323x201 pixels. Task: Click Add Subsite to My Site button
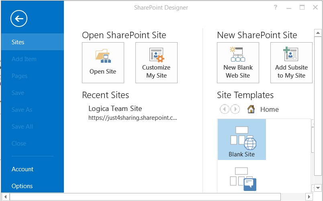[291, 63]
